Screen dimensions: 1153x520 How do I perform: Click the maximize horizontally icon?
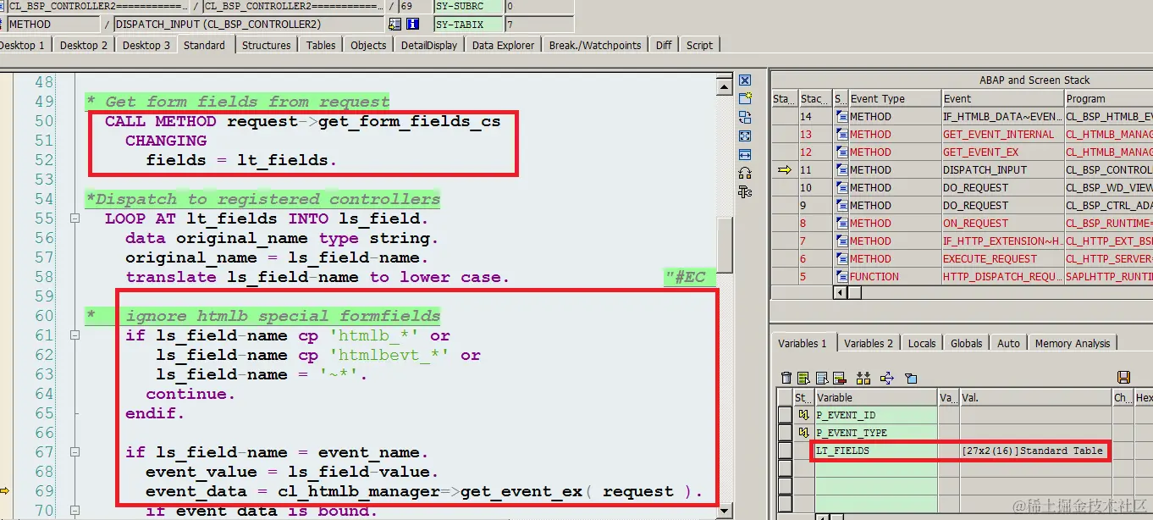click(745, 155)
